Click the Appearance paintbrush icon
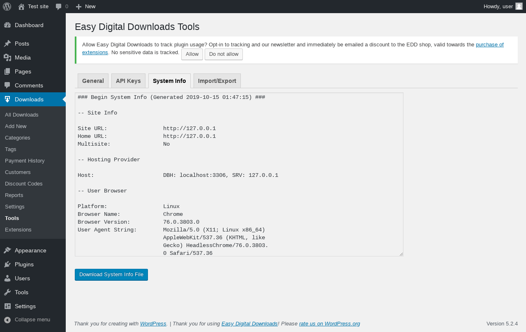 (x=7, y=250)
